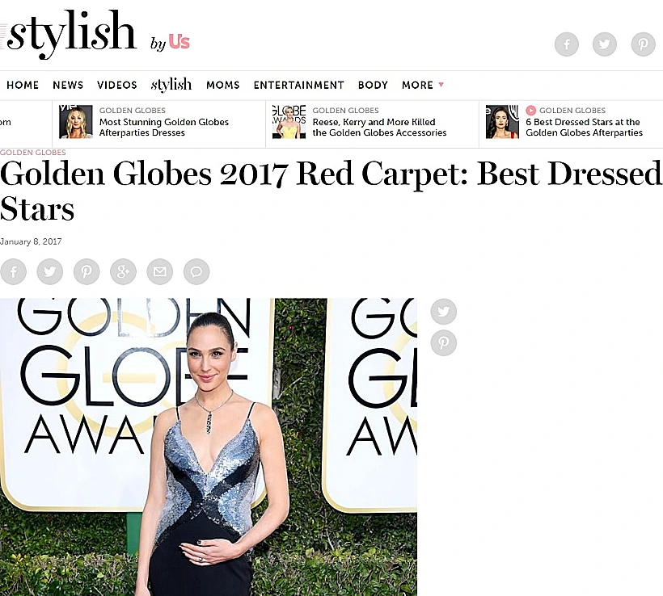The height and width of the screenshot is (596, 663).
Task: Expand the MORE dropdown menu
Action: coord(423,85)
